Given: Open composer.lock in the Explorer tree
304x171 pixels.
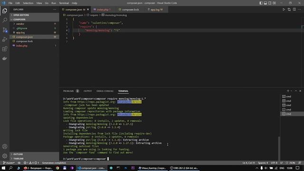Looking at the screenshot, I should (x=34, y=41).
